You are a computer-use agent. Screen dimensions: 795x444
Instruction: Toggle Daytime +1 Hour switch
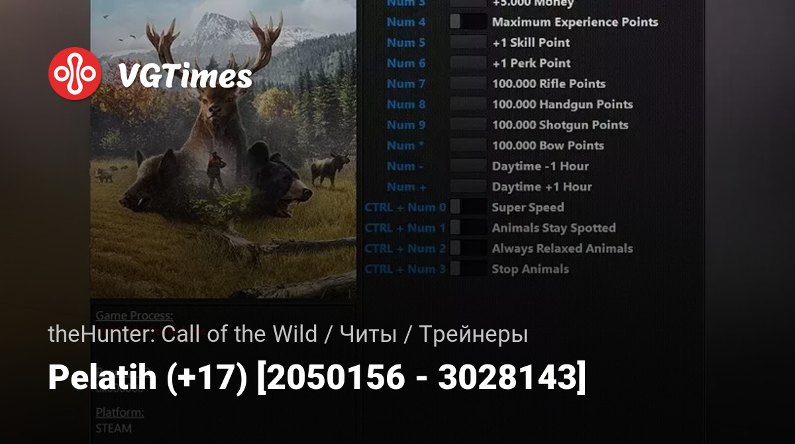468,186
